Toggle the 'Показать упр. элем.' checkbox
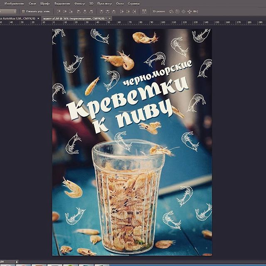 point(23,11)
